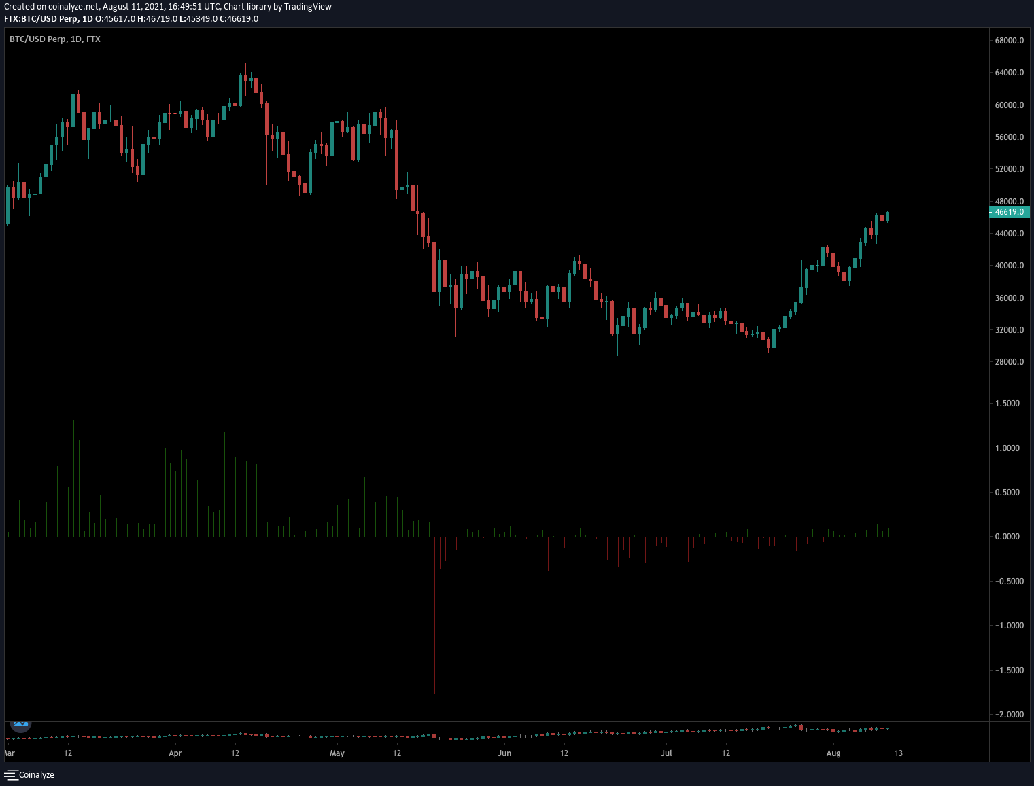This screenshot has width=1034, height=786.
Task: Click the FTX:BTC/USD Perp OHLC header line
Action: coord(131,18)
